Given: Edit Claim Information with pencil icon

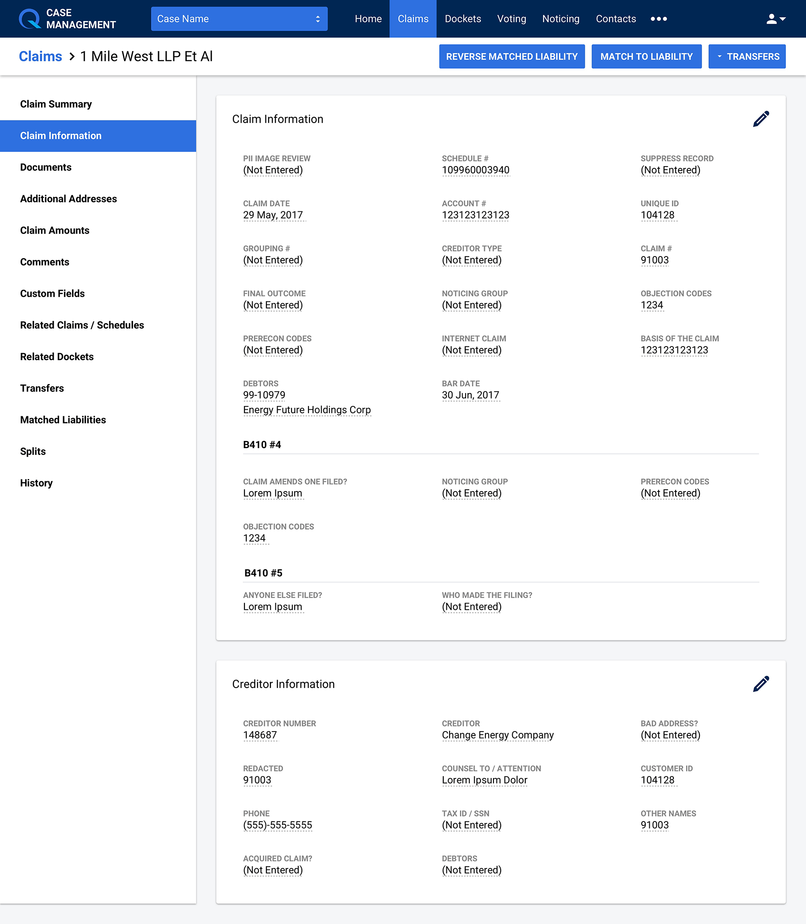Looking at the screenshot, I should pos(761,119).
